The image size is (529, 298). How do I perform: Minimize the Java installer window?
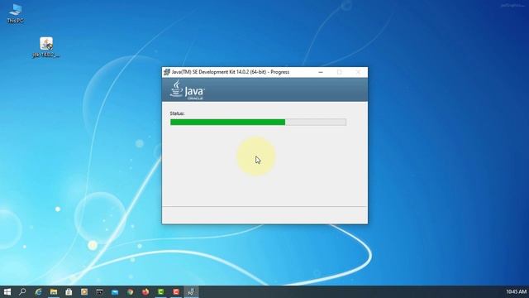point(321,72)
